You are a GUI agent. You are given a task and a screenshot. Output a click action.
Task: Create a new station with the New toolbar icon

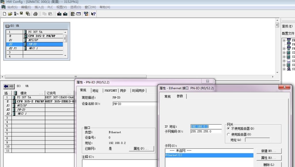(5, 14)
